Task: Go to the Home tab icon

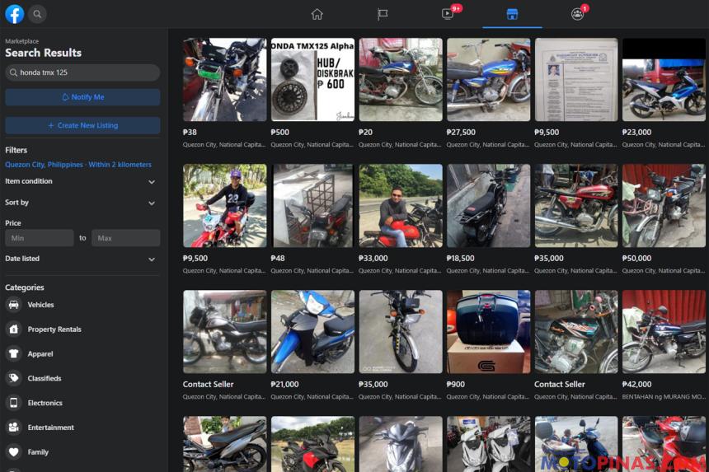Action: pos(317,14)
